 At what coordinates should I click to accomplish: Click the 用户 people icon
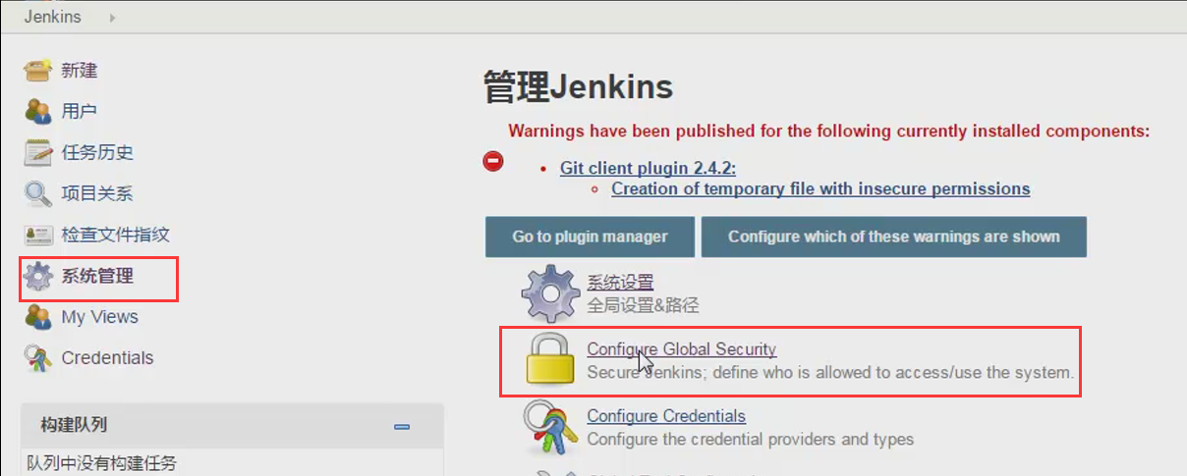(x=38, y=111)
